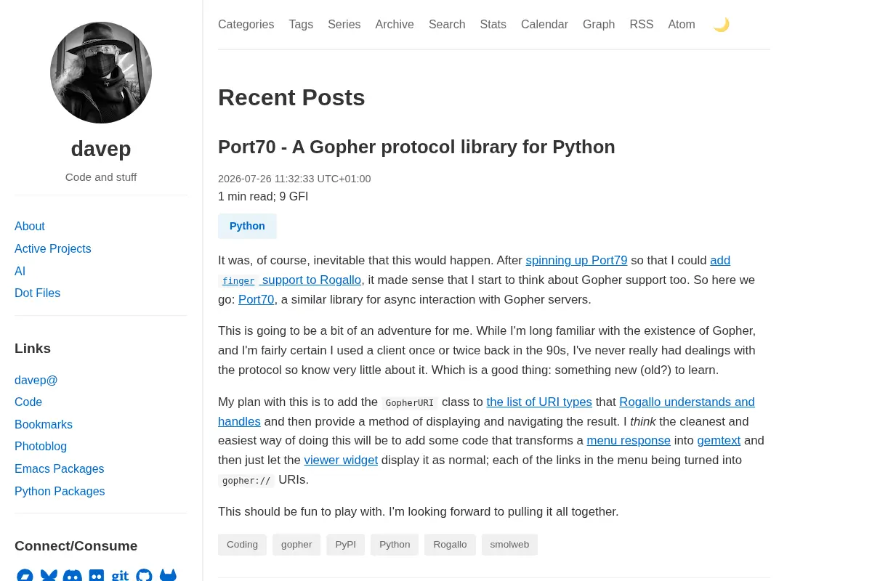Select the Rogallo tag
The image size is (872, 581).
450,545
